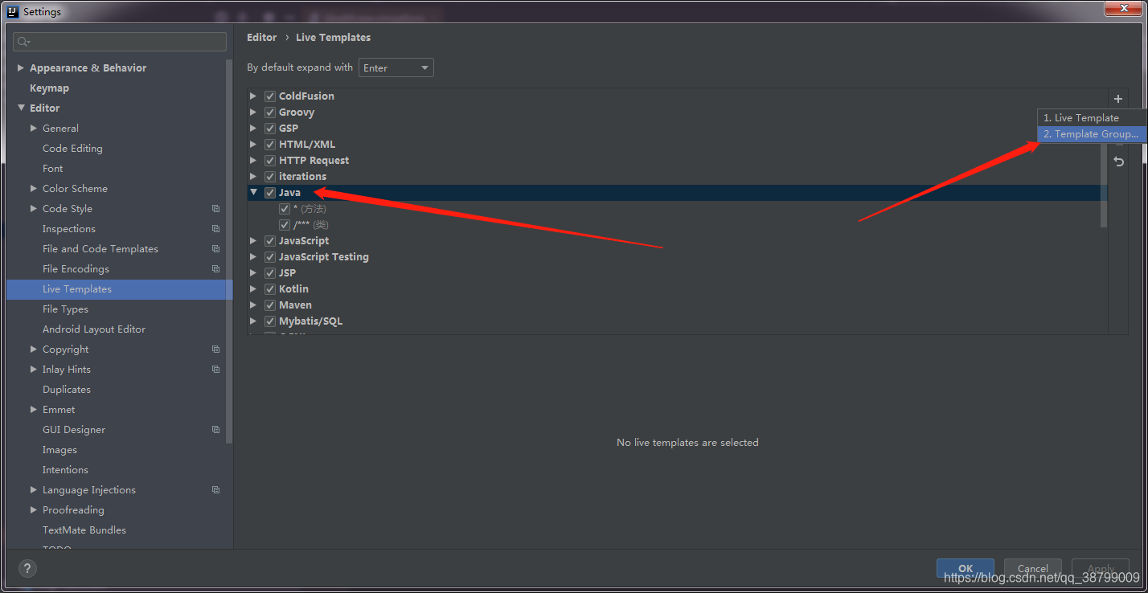This screenshot has height=593, width=1148.
Task: Open the TextMate Bundles page
Action: point(84,530)
